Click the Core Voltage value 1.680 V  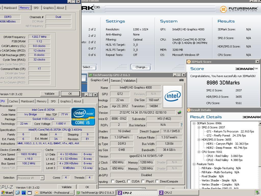tap(61, 124)
